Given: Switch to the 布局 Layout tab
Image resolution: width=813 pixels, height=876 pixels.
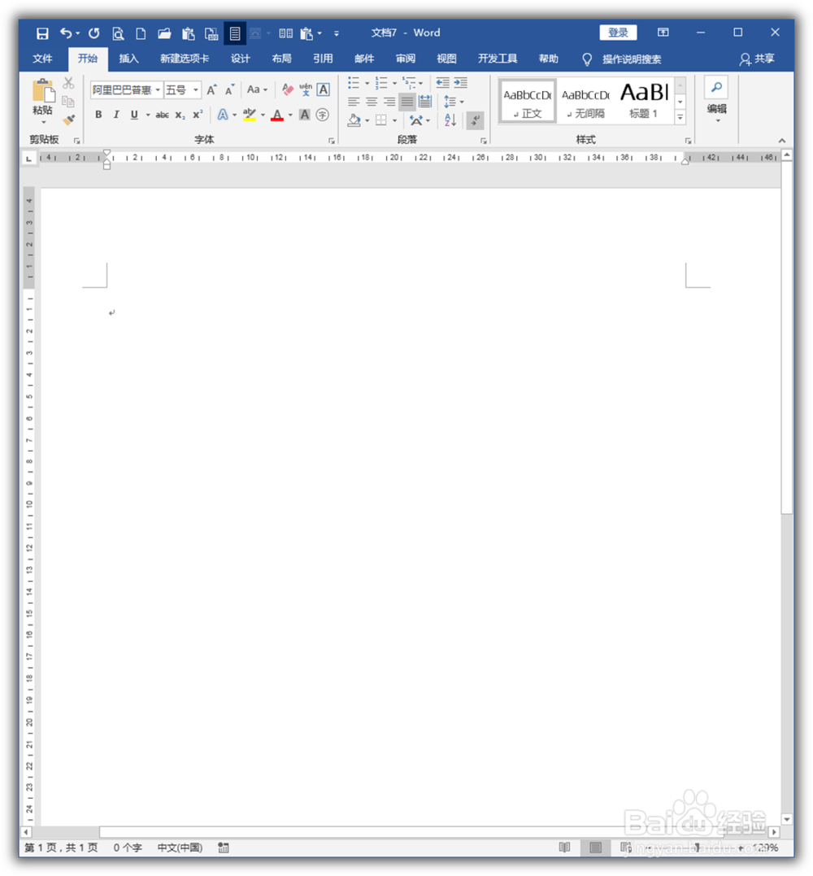Looking at the screenshot, I should [281, 59].
